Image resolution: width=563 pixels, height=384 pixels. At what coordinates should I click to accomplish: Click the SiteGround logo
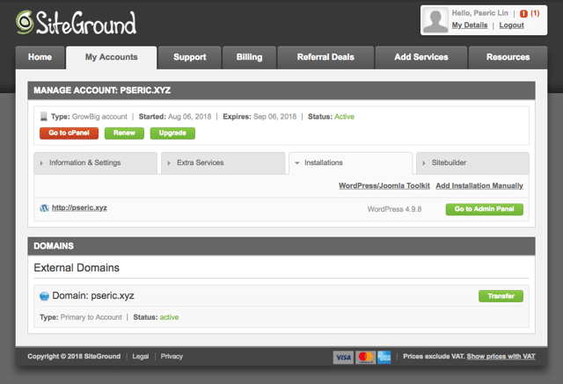click(77, 23)
